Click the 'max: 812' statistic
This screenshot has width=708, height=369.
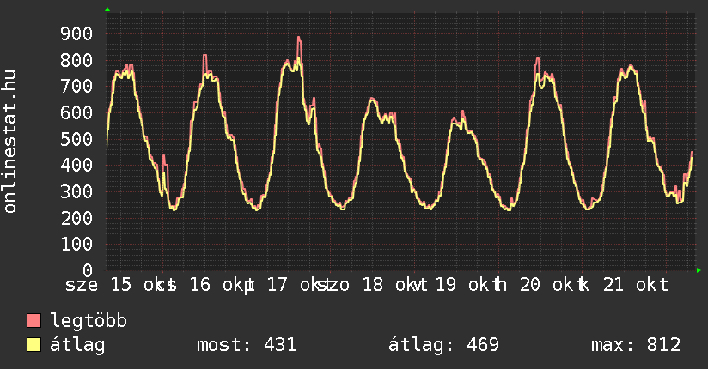[636, 345]
